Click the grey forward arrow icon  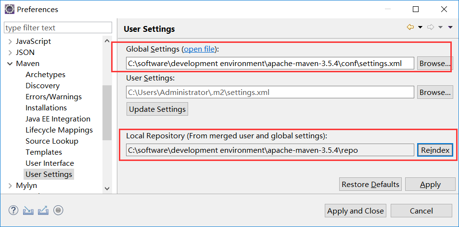click(431, 27)
